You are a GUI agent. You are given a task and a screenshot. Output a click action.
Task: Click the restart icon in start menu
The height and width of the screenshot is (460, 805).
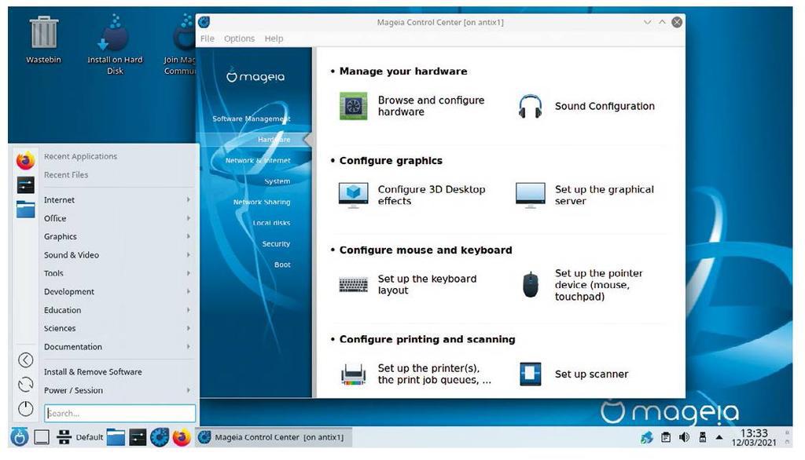coord(26,385)
